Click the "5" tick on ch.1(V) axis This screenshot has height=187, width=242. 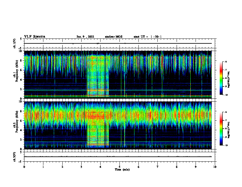21,39
